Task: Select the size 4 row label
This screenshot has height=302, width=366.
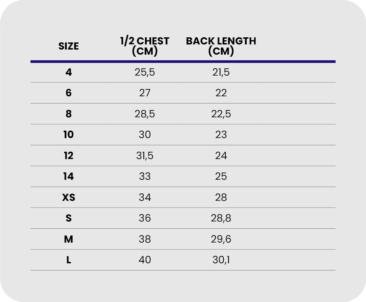Action: click(69, 72)
